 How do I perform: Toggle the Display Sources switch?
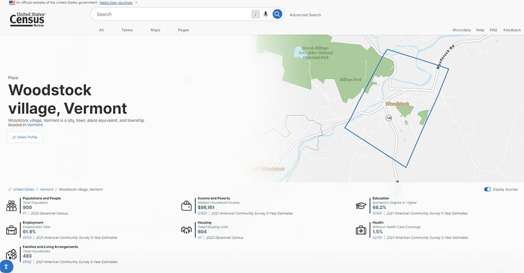(x=487, y=189)
